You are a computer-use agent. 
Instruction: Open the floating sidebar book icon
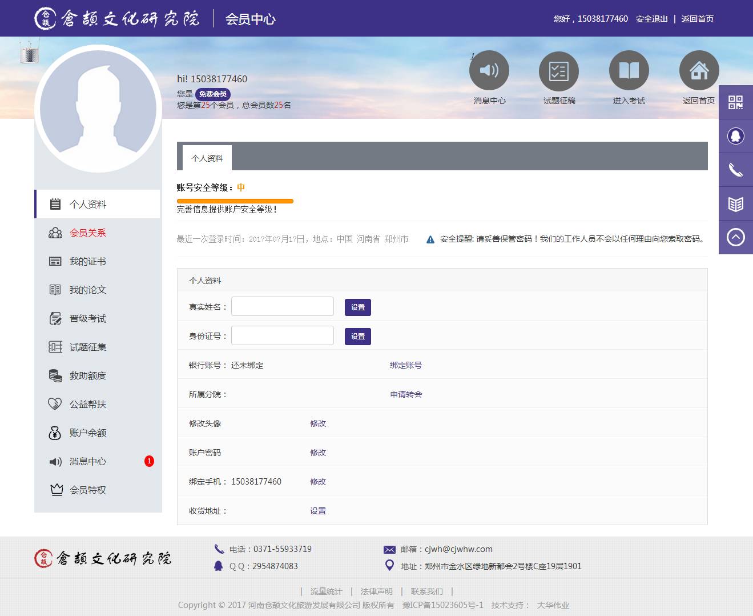(x=735, y=203)
